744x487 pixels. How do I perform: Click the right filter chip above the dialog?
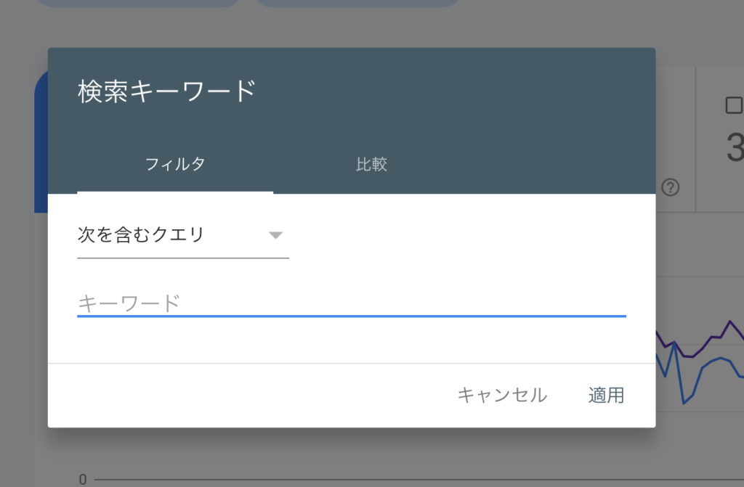(x=357, y=3)
